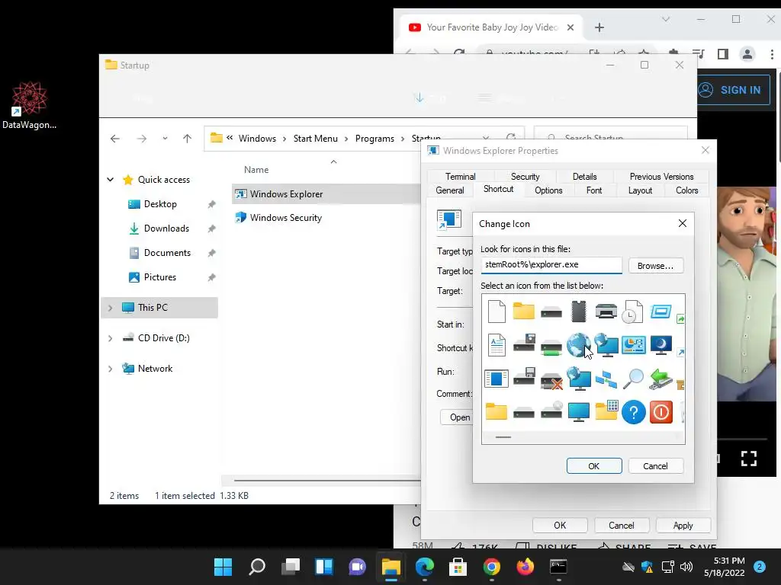Expand hidden breadcrumb path chevrons

(230, 138)
